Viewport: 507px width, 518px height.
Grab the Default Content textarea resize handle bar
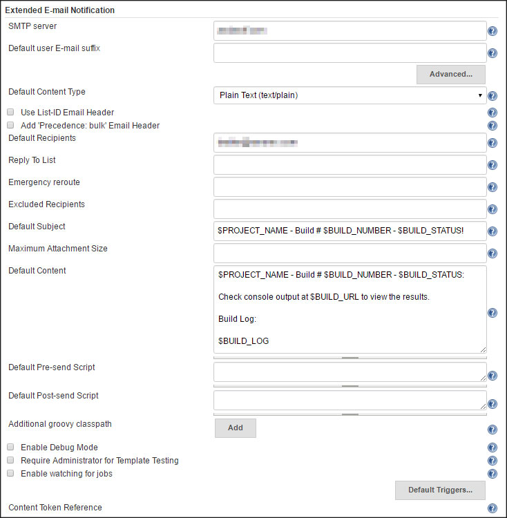[x=350, y=358]
